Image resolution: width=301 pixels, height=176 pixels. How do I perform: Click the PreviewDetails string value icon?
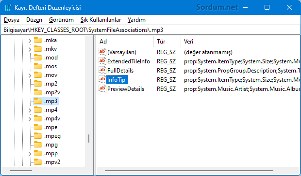102,88
